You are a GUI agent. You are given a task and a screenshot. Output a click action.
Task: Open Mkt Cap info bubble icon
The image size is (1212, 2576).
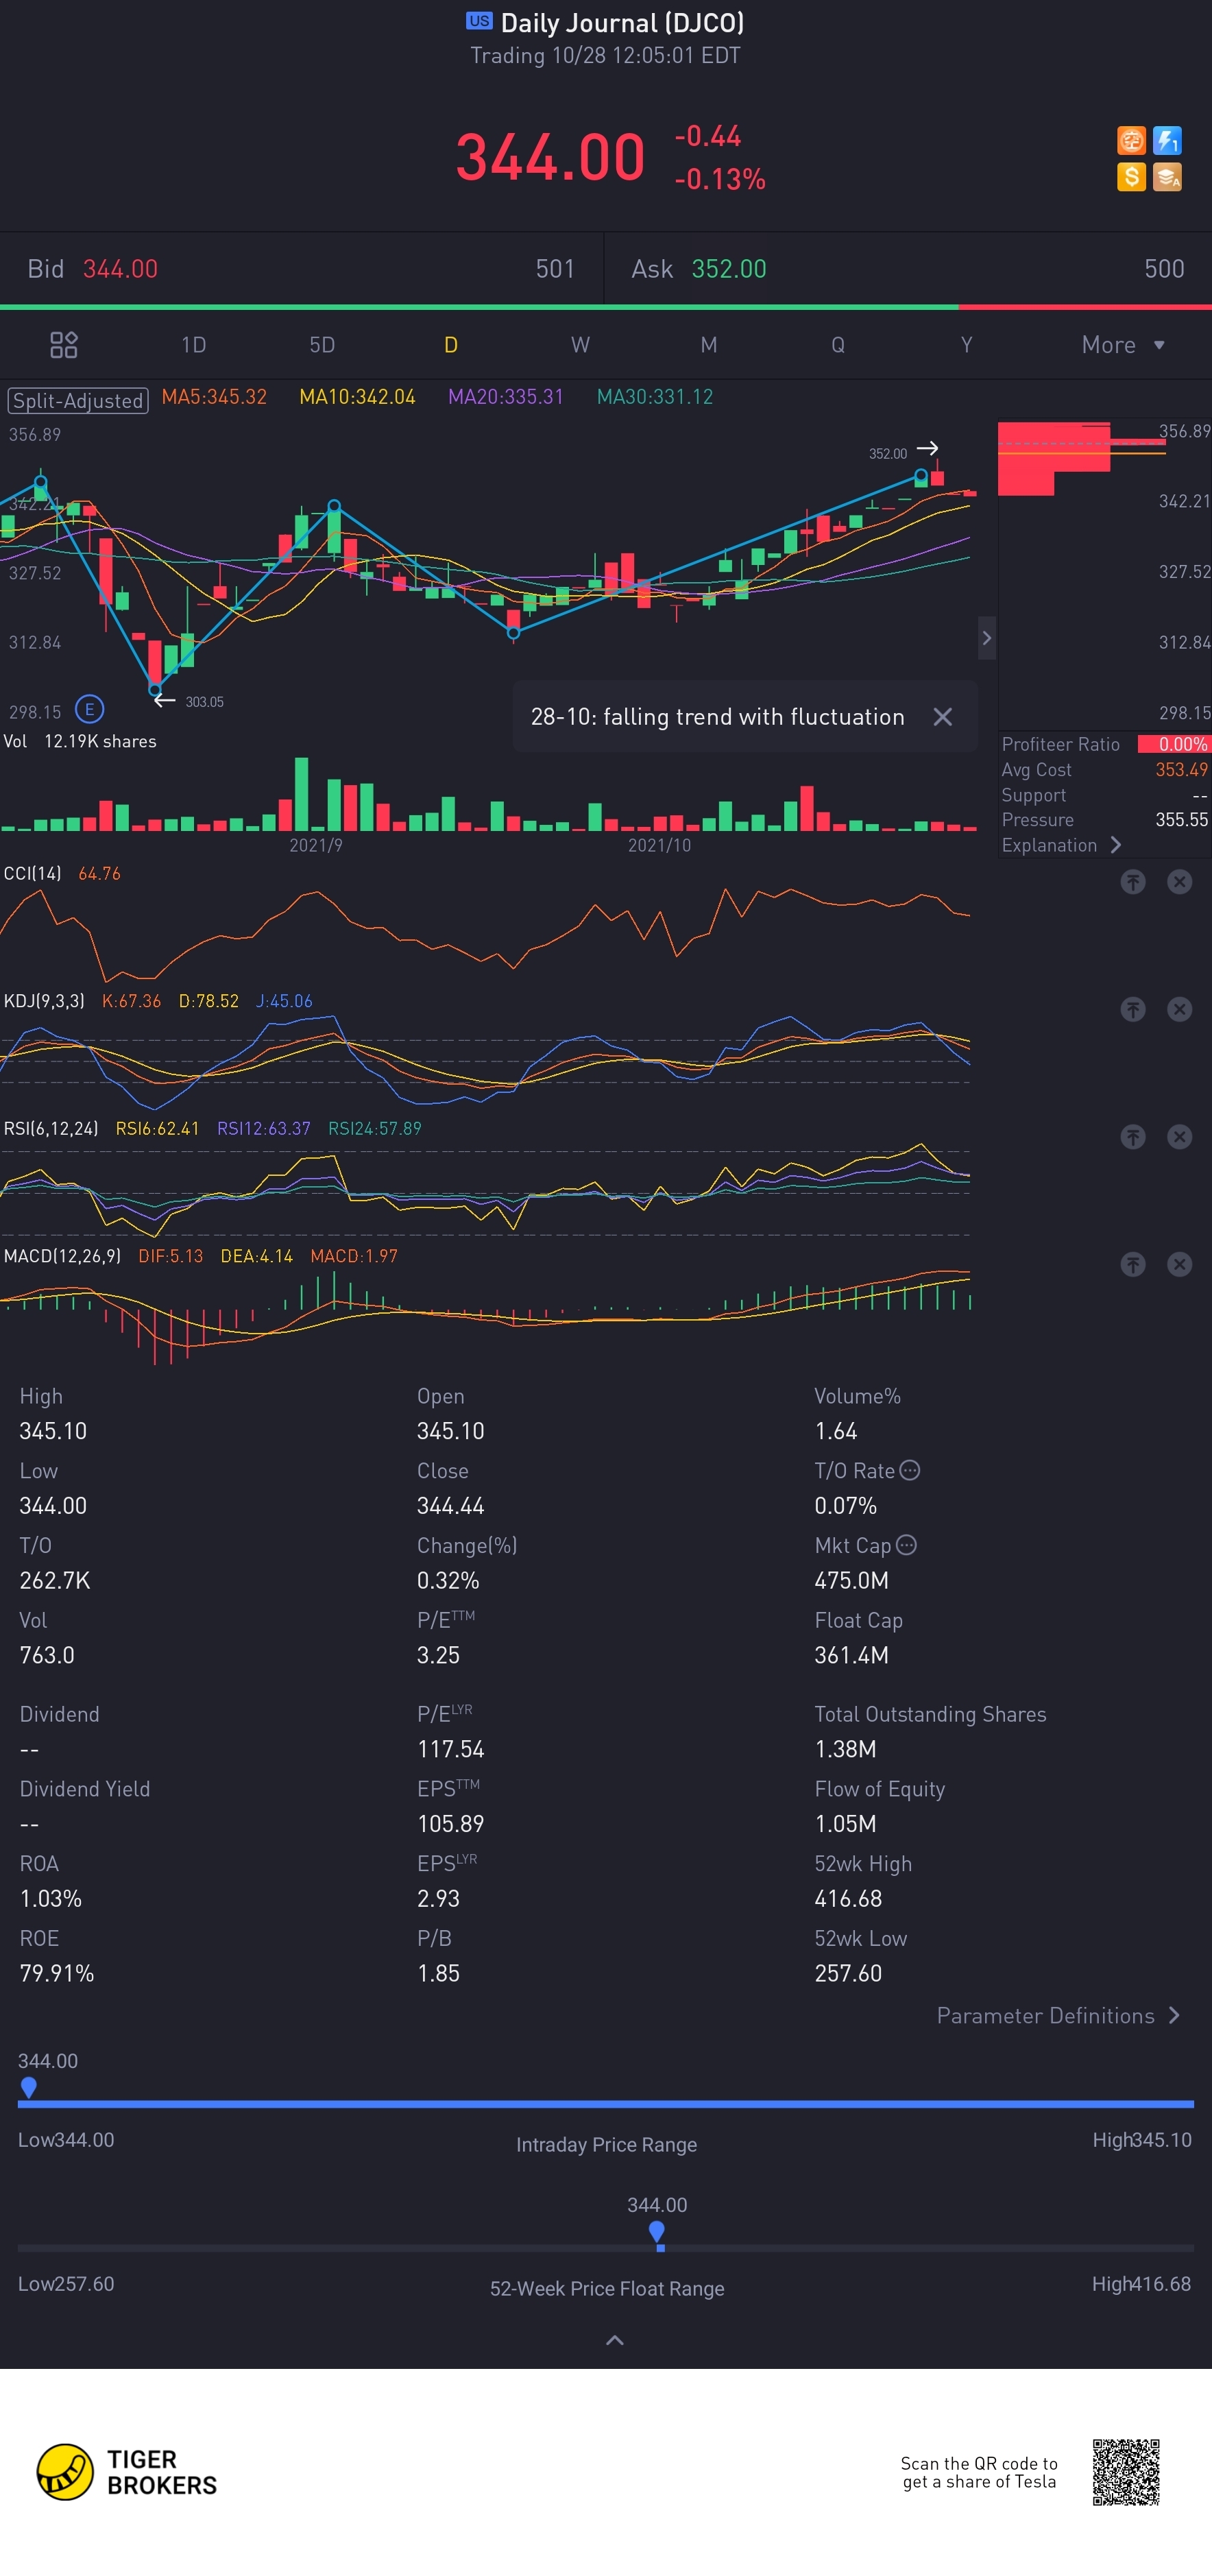pos(906,1545)
